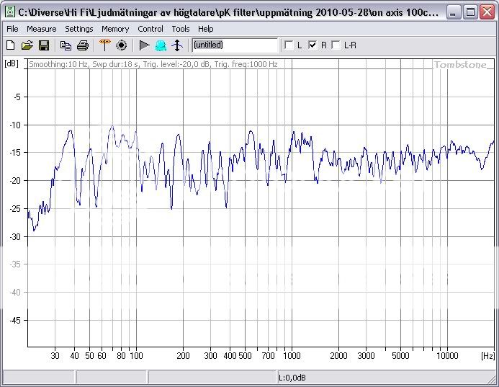The width and height of the screenshot is (499, 387).
Task: Click the cyan blue toolbar icon
Action: pyautogui.click(x=161, y=45)
